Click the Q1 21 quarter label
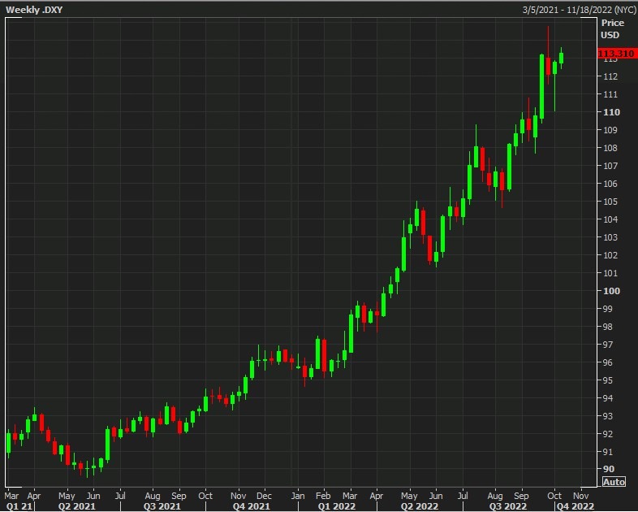Image resolution: width=638 pixels, height=512 pixels. coord(19,506)
